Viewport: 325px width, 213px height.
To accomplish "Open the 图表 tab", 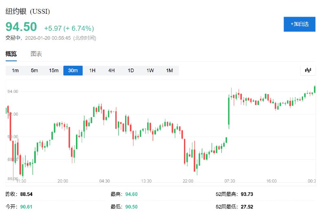I will [x=36, y=54].
